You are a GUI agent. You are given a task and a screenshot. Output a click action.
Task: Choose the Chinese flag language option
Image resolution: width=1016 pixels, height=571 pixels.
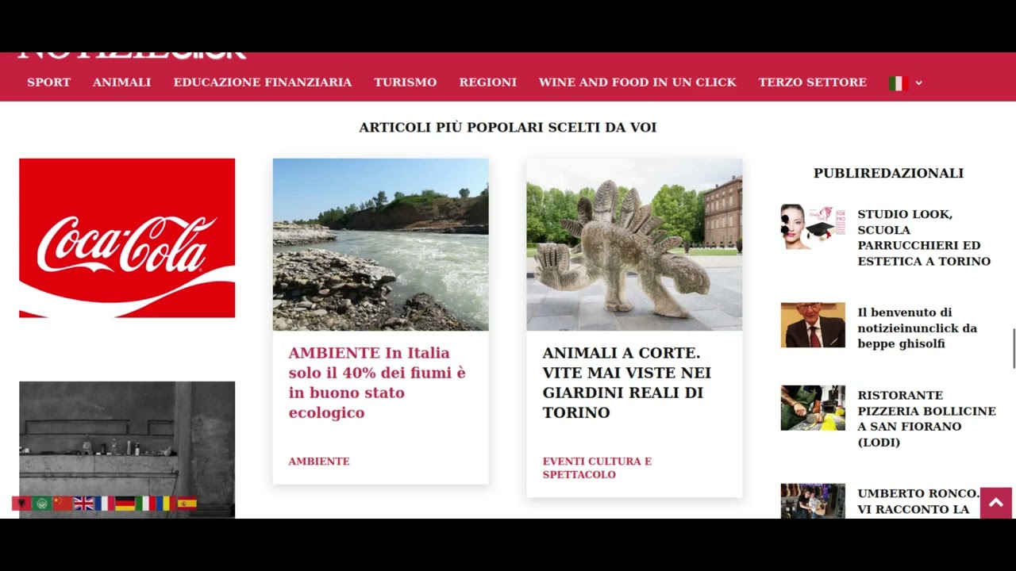[63, 504]
